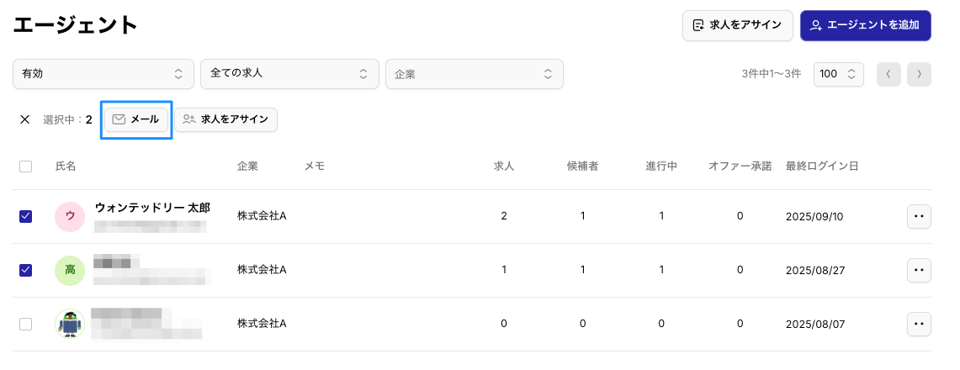Viewport: 960px width, 370px height.
Task: Go to the next page arrow
Action: [919, 74]
